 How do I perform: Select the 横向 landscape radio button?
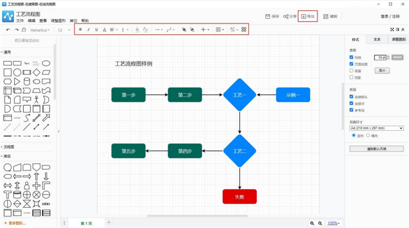(x=368, y=135)
